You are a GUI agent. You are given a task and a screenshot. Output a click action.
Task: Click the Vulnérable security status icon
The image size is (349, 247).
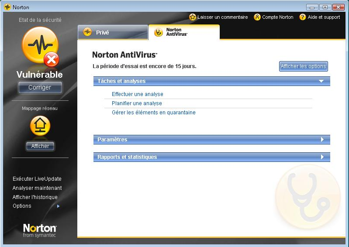[x=40, y=47]
